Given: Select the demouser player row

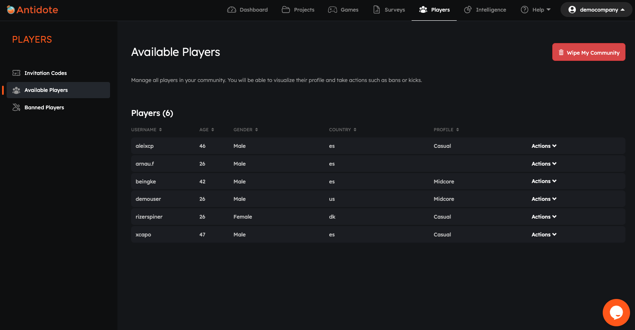Looking at the screenshot, I should (x=148, y=199).
